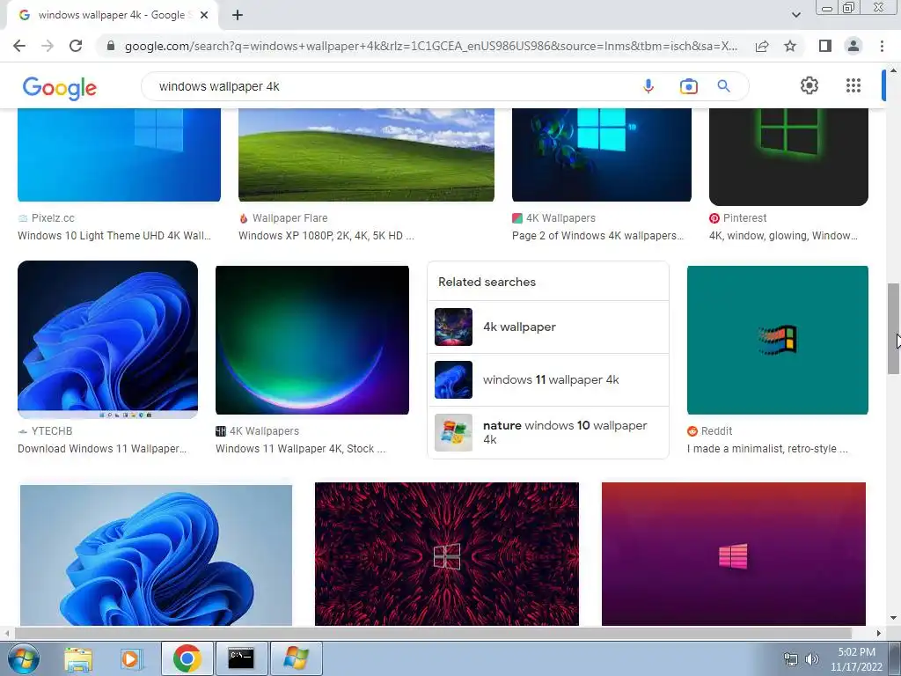Start voice search with the microphone
This screenshot has width=901, height=676.
(648, 86)
